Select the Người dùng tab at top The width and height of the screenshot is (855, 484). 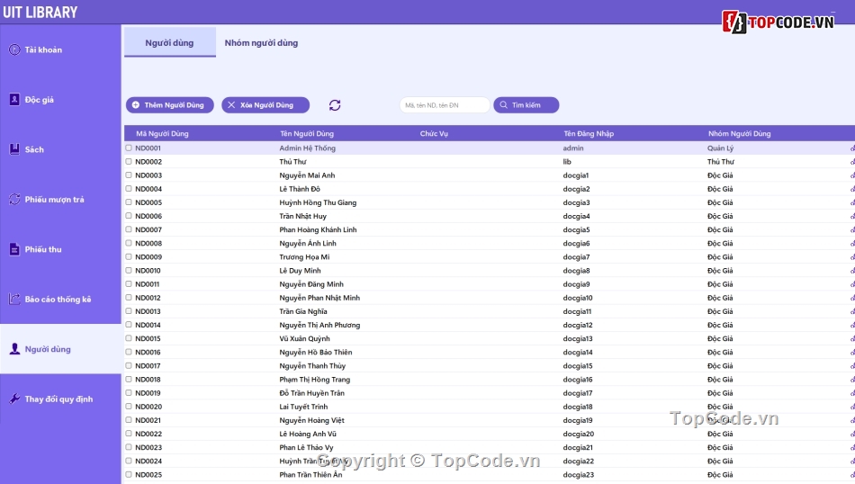point(169,43)
